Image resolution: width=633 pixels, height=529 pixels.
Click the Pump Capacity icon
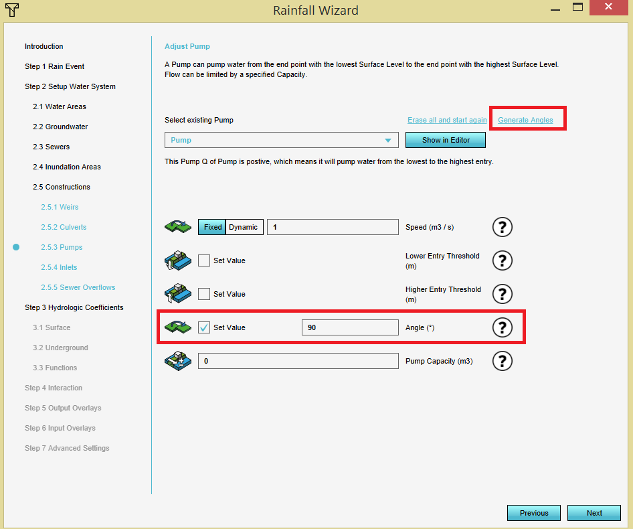coord(177,361)
